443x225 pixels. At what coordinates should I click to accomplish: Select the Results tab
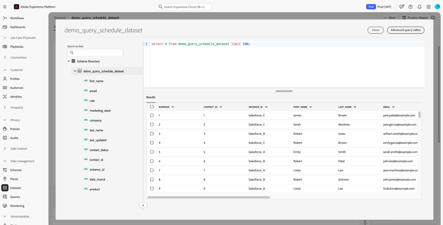[151, 97]
